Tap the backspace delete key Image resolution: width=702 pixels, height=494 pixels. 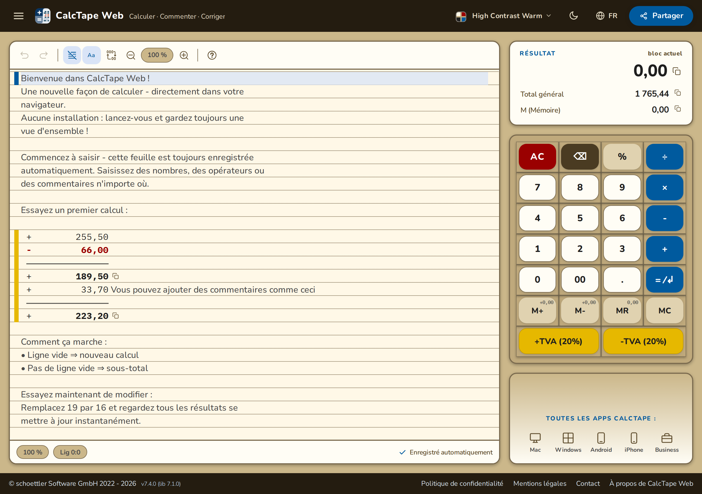[x=580, y=156]
